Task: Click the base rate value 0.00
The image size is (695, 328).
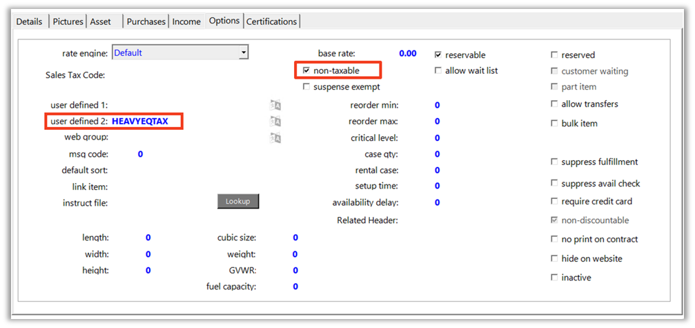Action: pyautogui.click(x=408, y=53)
